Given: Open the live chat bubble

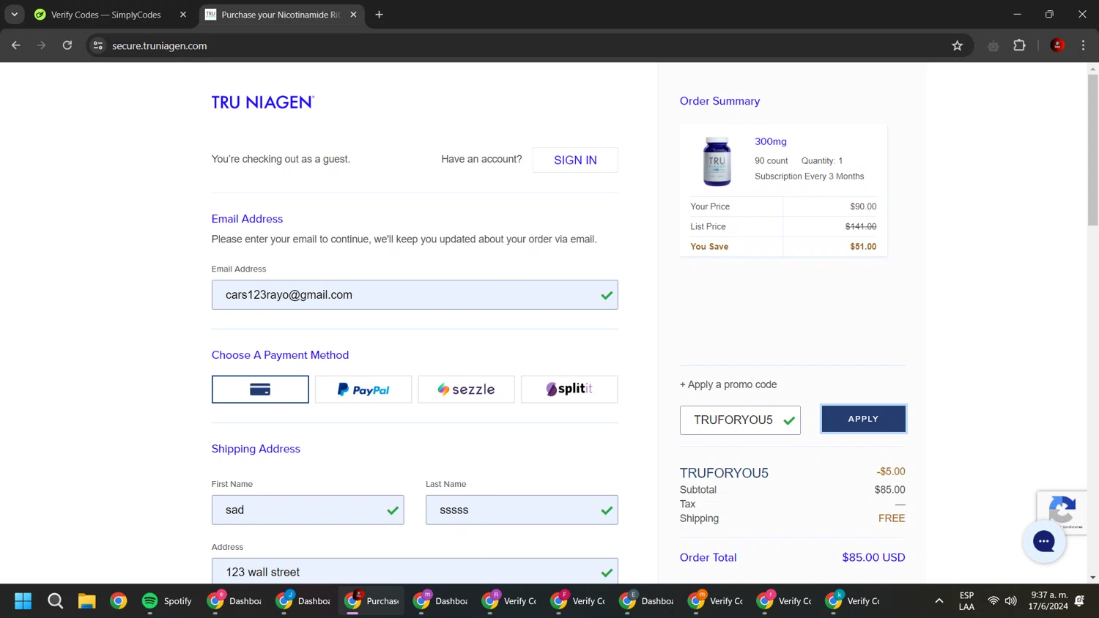Looking at the screenshot, I should pos(1043,542).
